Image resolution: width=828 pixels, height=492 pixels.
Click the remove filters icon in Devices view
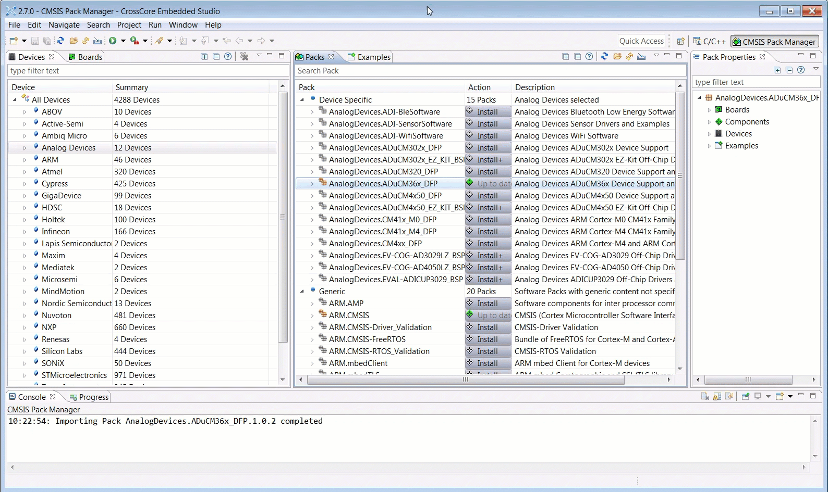pyautogui.click(x=244, y=57)
